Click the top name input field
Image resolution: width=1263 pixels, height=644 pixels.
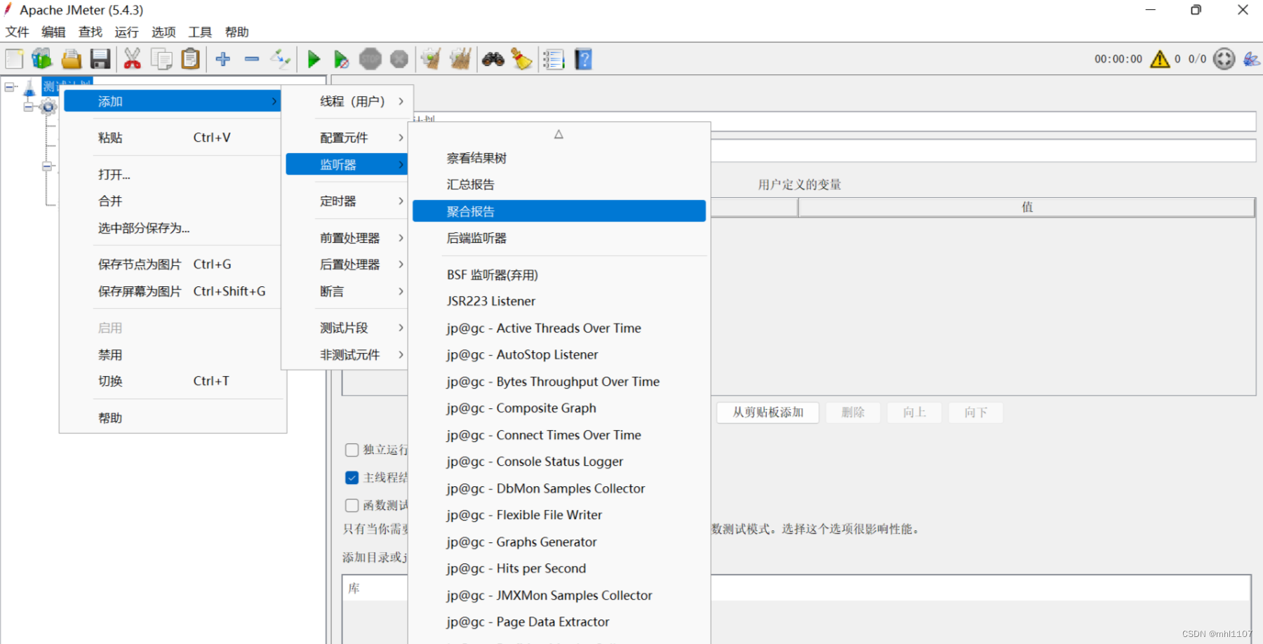point(983,121)
